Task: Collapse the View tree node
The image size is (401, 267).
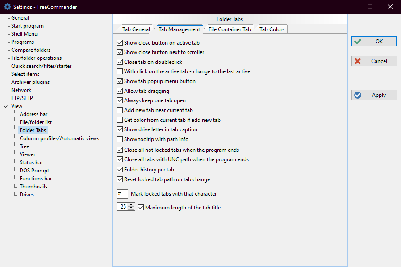Action: 5,106
